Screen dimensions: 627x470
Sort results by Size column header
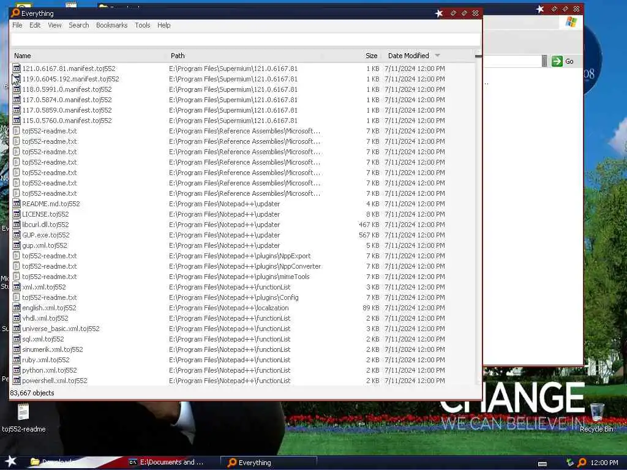[x=370, y=56]
